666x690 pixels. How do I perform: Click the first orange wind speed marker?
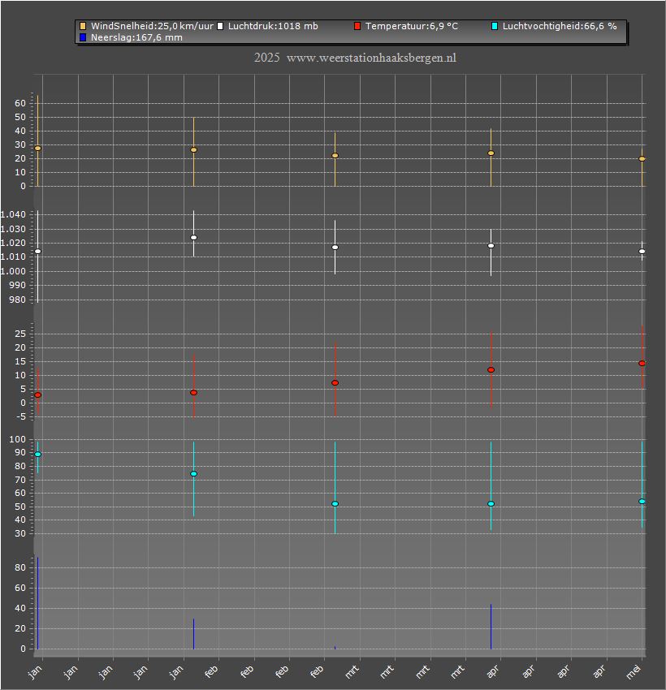point(38,149)
